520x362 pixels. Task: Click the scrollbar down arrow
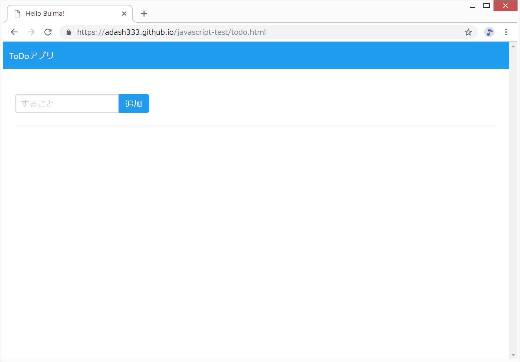tap(513, 355)
